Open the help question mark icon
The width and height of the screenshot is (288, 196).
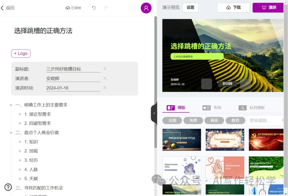8,187
